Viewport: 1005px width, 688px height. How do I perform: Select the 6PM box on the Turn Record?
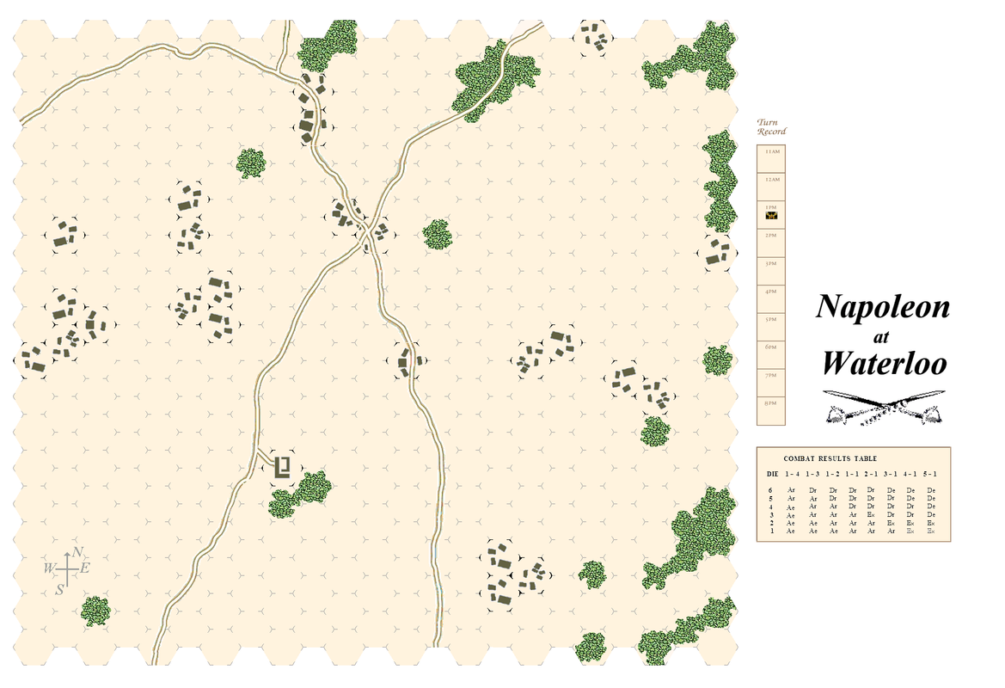point(771,354)
